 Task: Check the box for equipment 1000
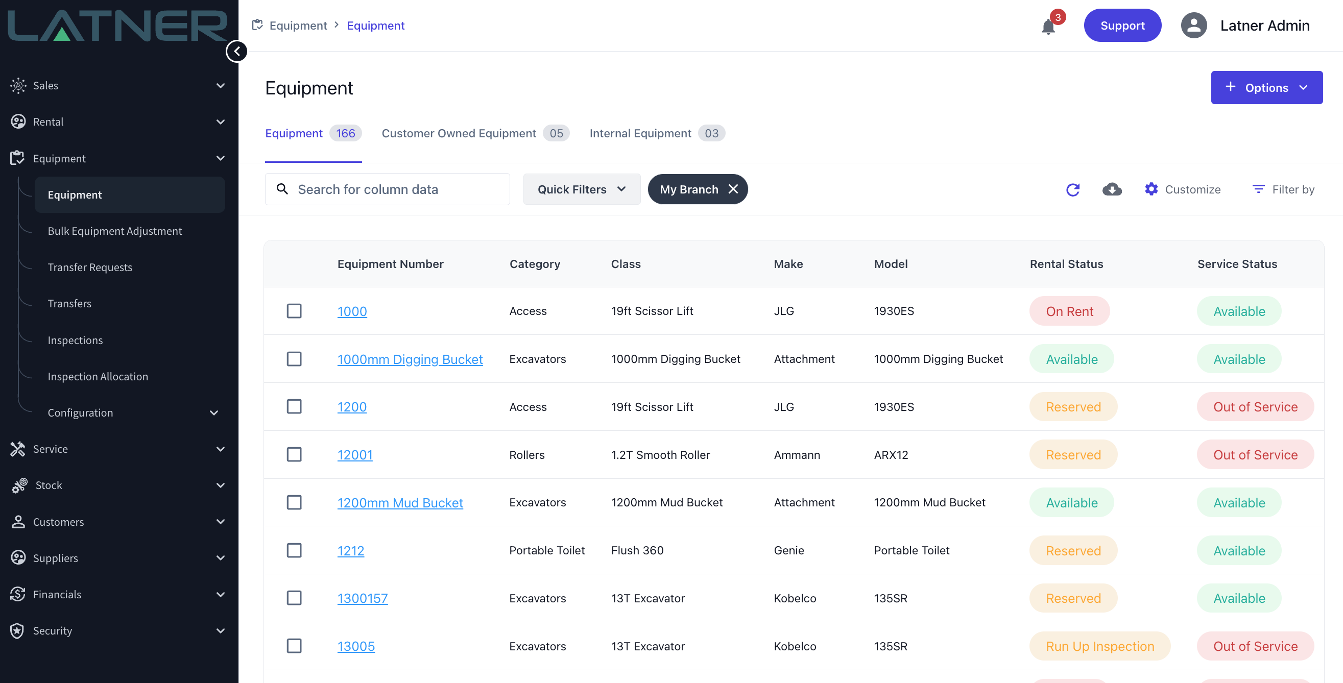tap(294, 311)
